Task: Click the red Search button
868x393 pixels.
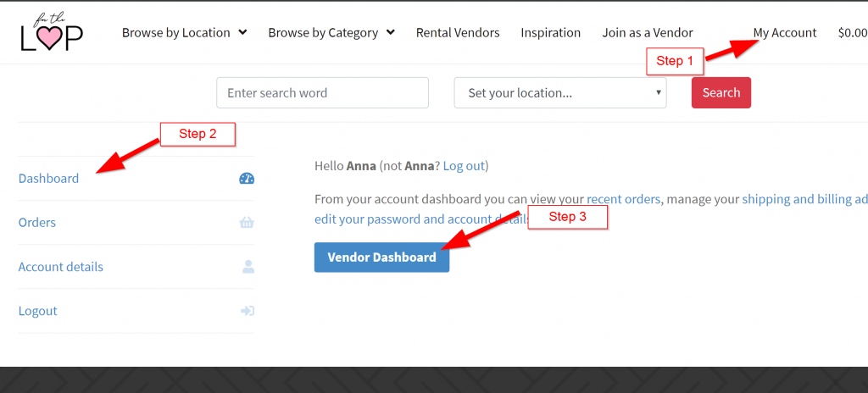Action: (x=721, y=93)
